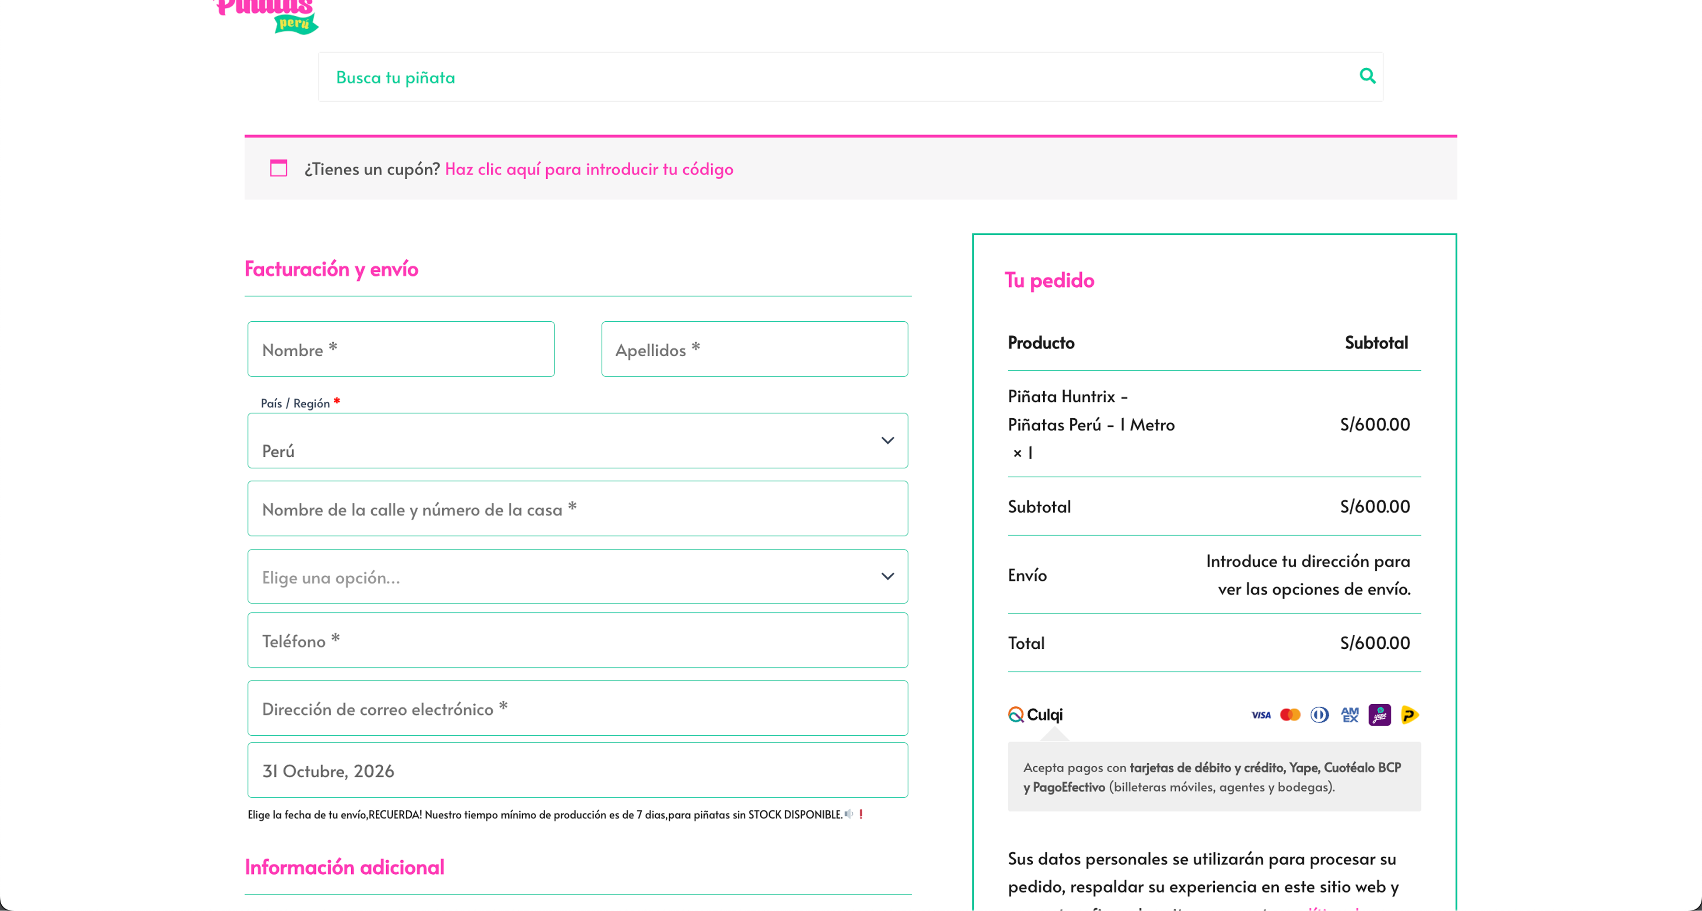Screen dimensions: 1702x911
Task: Click the Total value S/600.00
Action: [1374, 642]
